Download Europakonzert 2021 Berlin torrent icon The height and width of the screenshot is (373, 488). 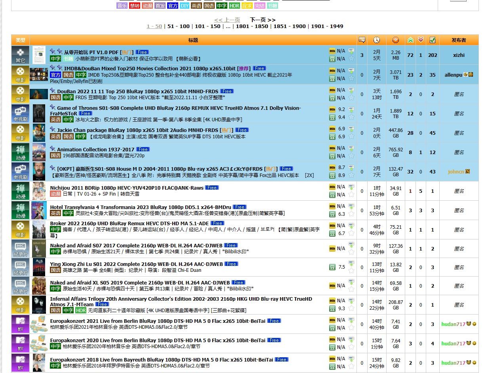tap(351, 320)
